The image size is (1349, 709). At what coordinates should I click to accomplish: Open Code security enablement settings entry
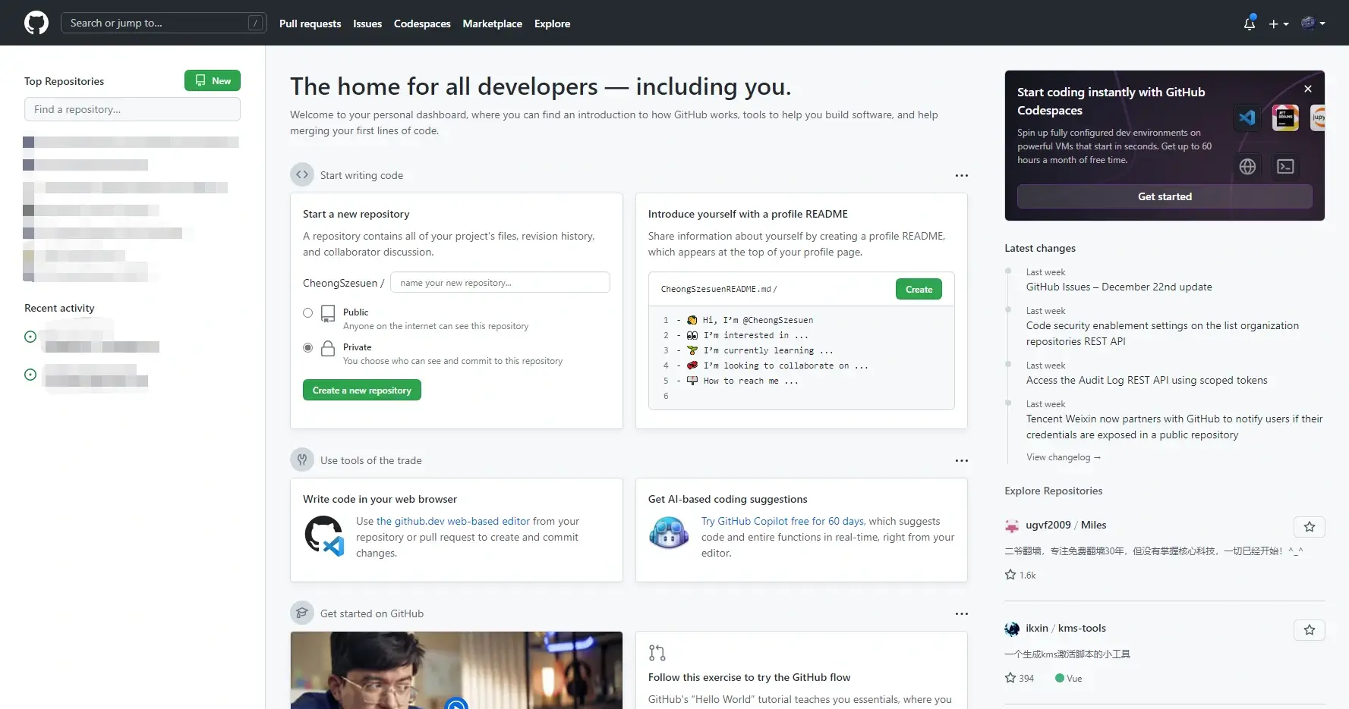point(1162,333)
